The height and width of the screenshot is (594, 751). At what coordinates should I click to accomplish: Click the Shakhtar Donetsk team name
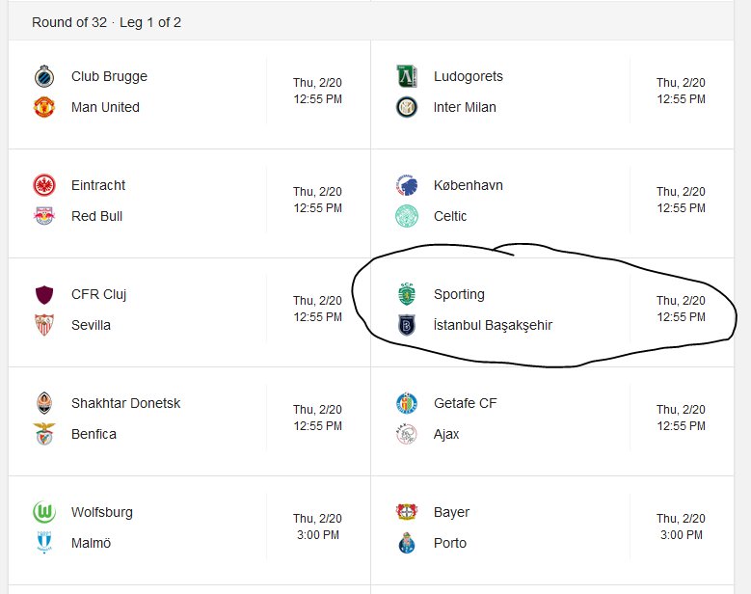(126, 403)
